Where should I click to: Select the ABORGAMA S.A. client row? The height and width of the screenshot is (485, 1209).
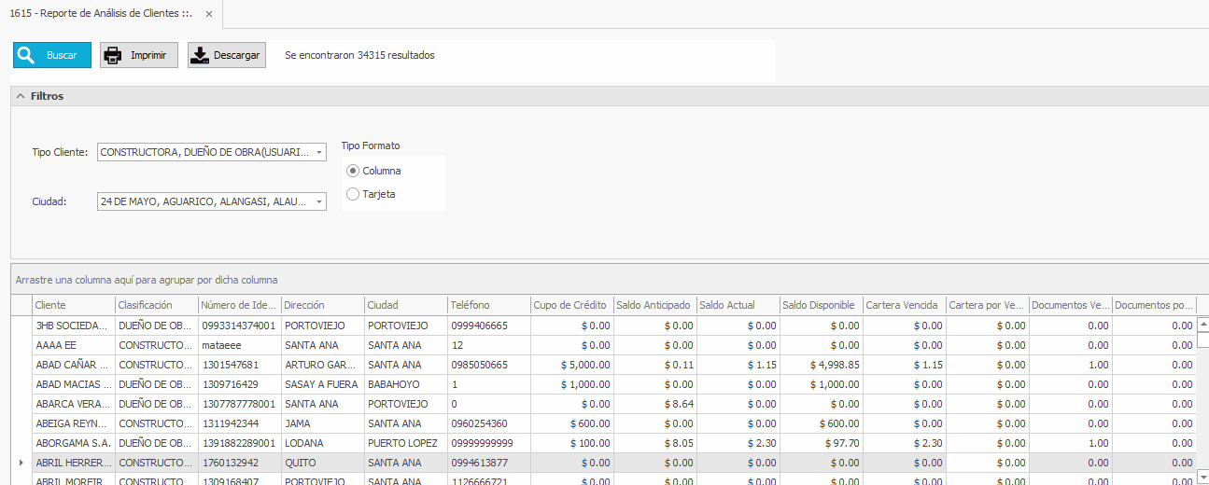click(72, 443)
